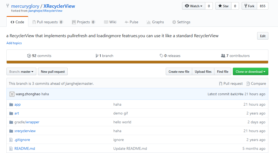The height and width of the screenshot is (153, 278).
Task: Click Add topics link
Action: pyautogui.click(x=14, y=43)
